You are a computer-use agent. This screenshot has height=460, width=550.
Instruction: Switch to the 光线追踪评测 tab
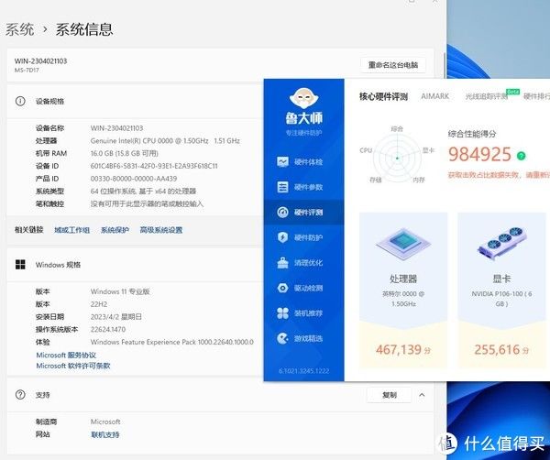pos(487,96)
